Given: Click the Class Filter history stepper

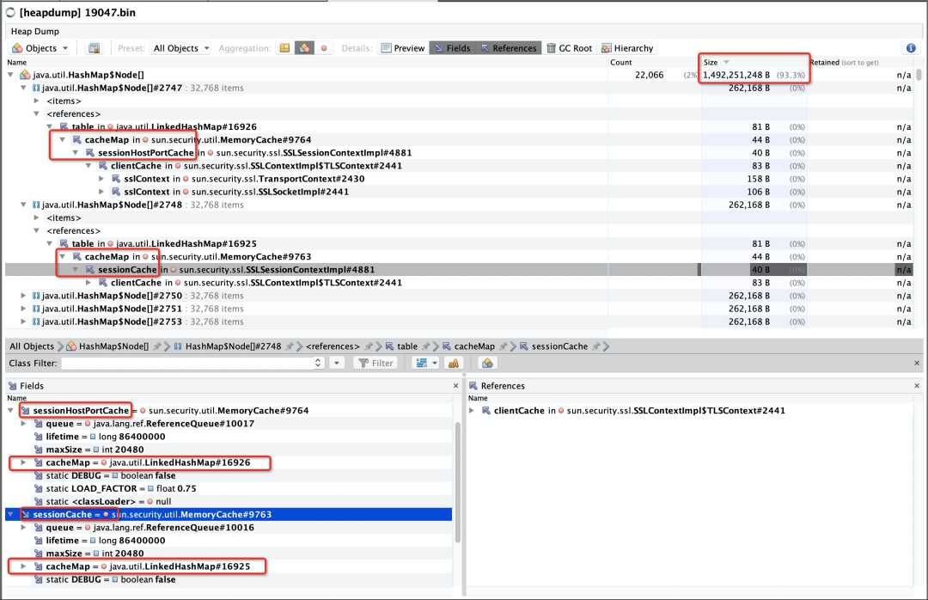Looking at the screenshot, I should tap(319, 363).
